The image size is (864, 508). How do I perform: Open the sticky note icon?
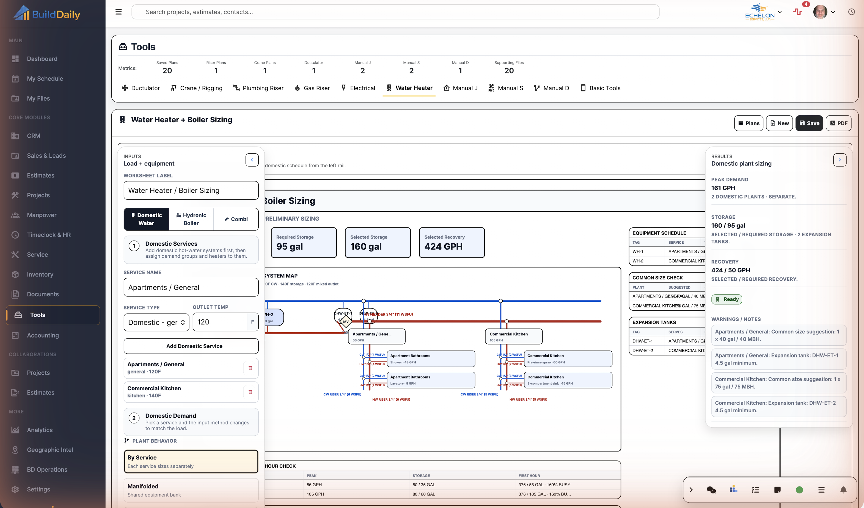point(777,490)
